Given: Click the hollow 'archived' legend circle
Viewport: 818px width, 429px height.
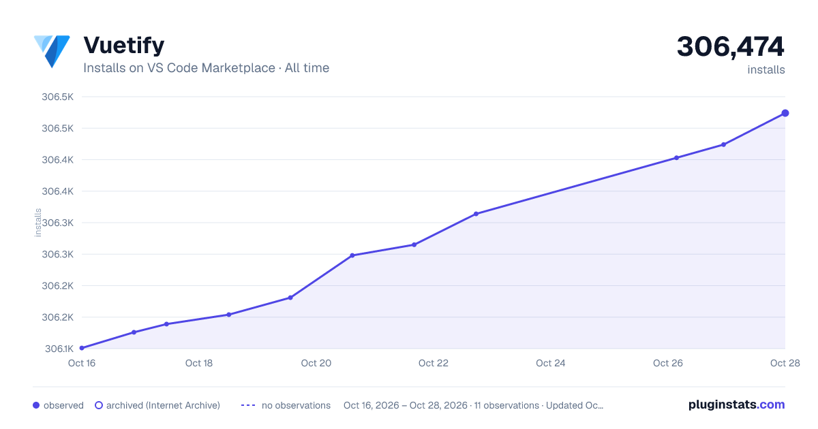Looking at the screenshot, I should coord(99,405).
